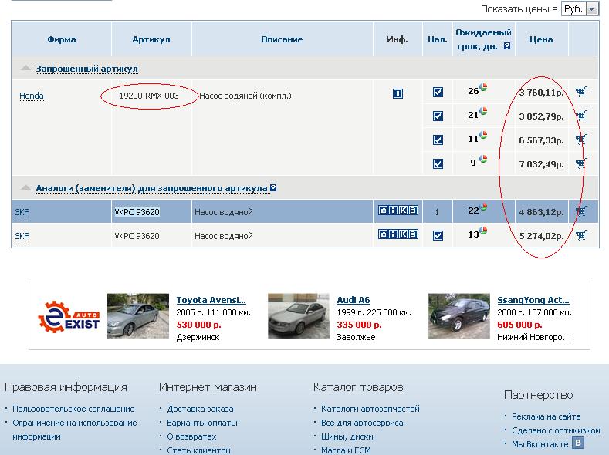Sort table by Ожидаемый срок, дн. header
Viewport: 609px width, 455px height.
point(483,39)
